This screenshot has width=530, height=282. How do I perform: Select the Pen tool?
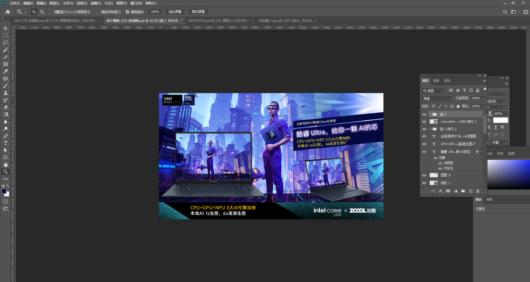click(6, 136)
